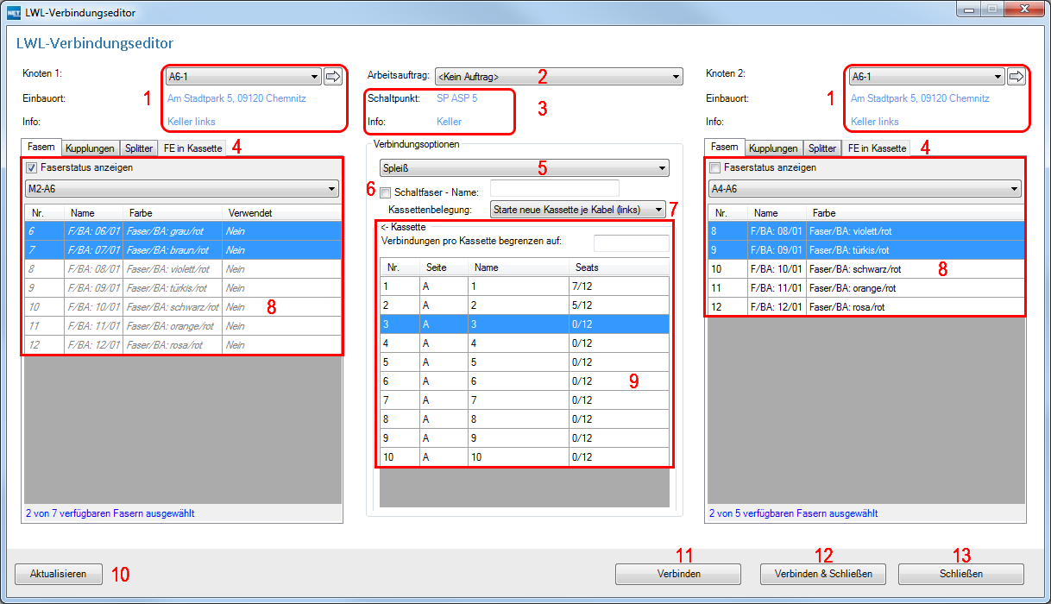
Task: Click the SP ASP 5 Schaltpunkt link
Action: point(456,98)
